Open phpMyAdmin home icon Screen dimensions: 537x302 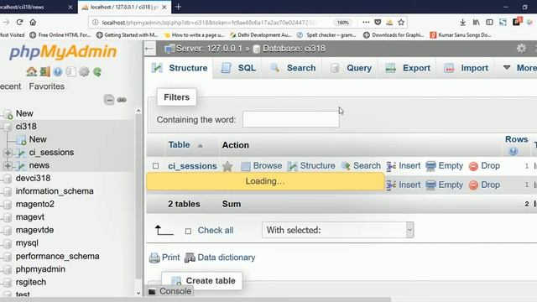pos(32,71)
